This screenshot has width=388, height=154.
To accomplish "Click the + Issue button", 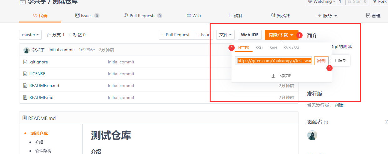I will (x=203, y=35).
